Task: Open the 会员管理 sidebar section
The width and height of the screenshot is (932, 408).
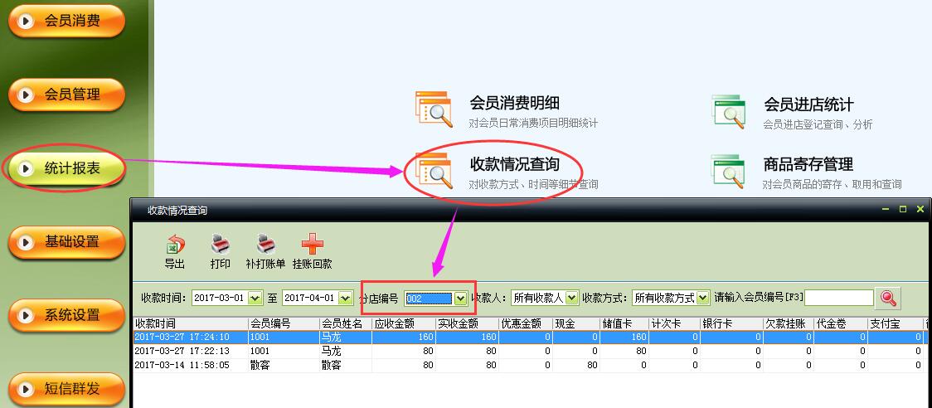Action: [x=66, y=95]
